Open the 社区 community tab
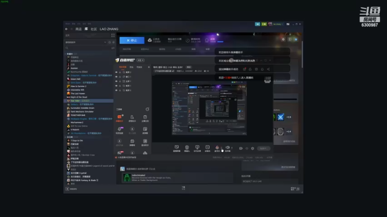 pyautogui.click(x=94, y=29)
